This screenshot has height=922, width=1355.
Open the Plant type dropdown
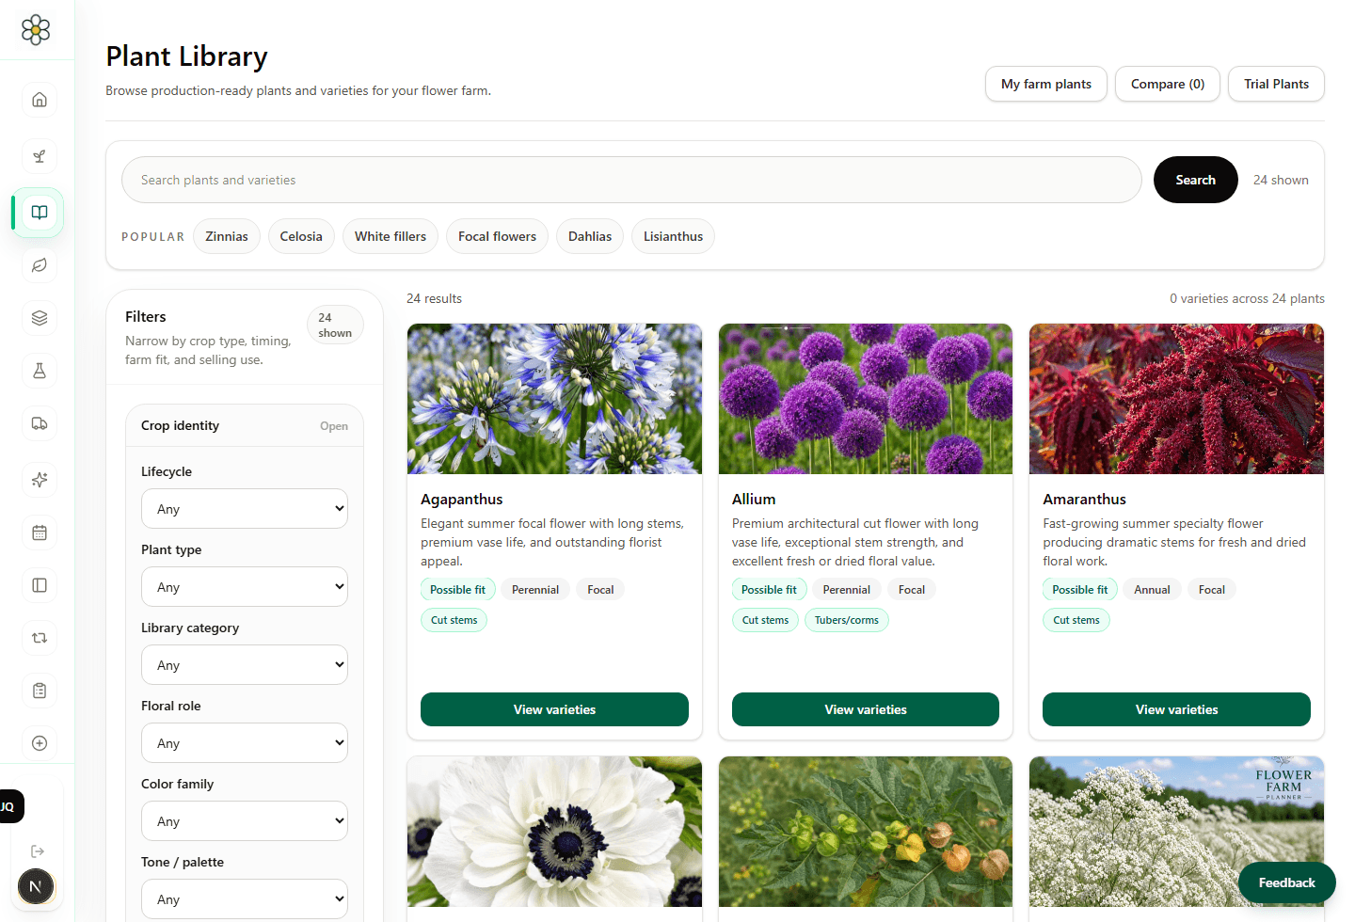point(245,587)
